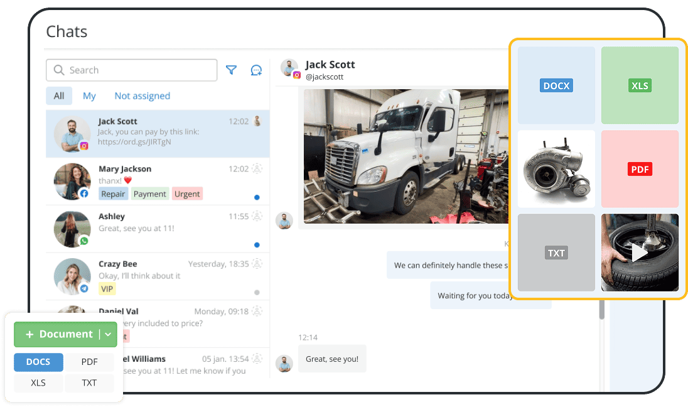Screen dimensions: 688x407
Task: Select DOCS from the document type dropdown
Action: coord(38,362)
